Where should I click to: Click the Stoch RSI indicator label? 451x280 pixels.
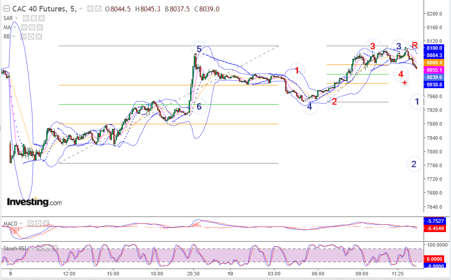[14, 248]
